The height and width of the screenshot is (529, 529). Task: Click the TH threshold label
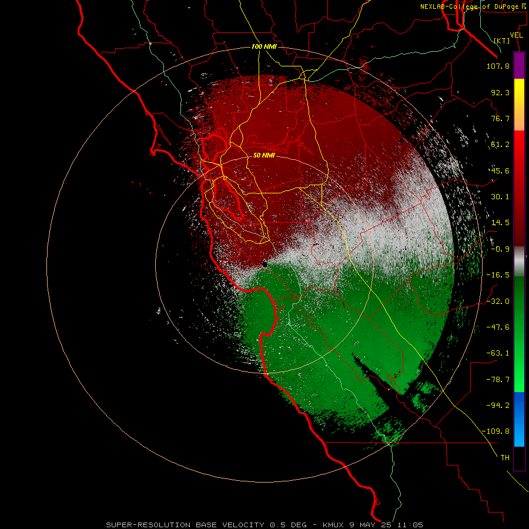point(505,457)
